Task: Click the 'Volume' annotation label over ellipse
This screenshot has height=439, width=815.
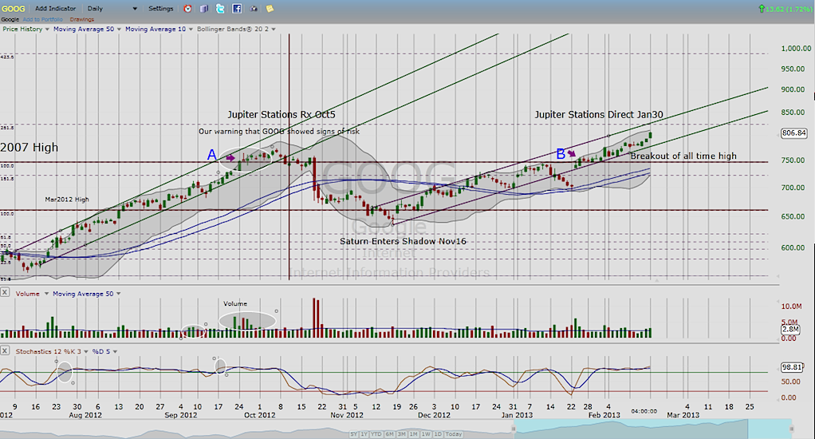Action: [235, 303]
